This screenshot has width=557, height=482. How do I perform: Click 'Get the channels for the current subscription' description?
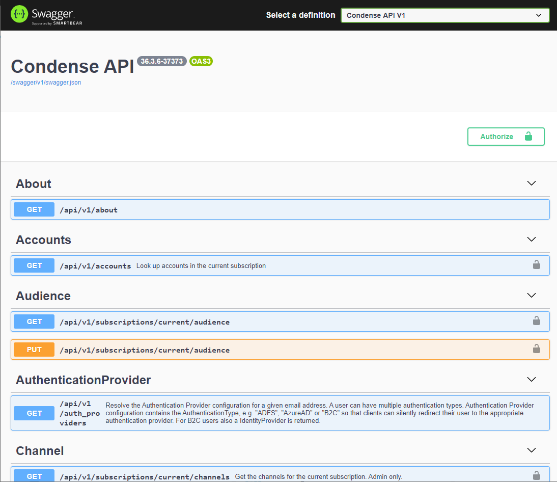(x=319, y=477)
